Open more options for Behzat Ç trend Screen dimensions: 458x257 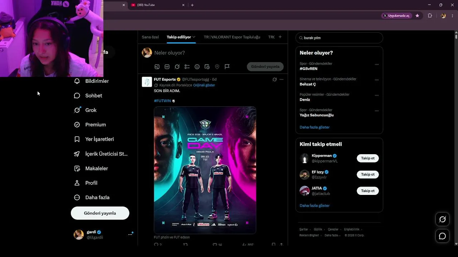tap(376, 80)
